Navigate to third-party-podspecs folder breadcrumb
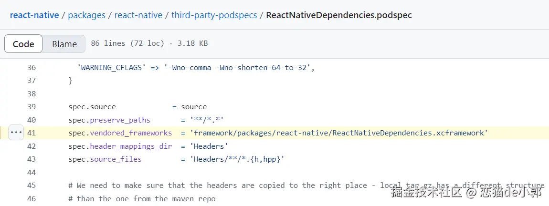The image size is (549, 206). pyautogui.click(x=214, y=15)
